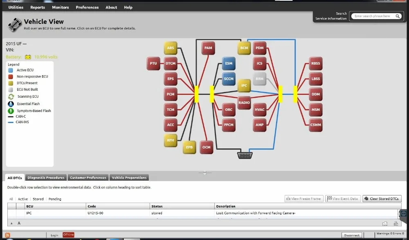The width and height of the screenshot is (409, 240).
Task: Select the ABS ECU node
Action: coord(171,48)
